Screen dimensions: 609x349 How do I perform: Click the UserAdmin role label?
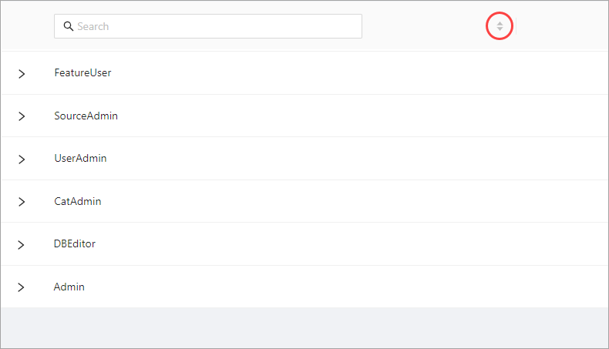point(80,159)
